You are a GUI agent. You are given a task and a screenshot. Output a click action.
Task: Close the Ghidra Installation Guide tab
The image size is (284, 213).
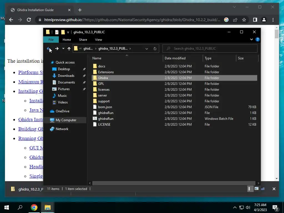[x=69, y=10]
